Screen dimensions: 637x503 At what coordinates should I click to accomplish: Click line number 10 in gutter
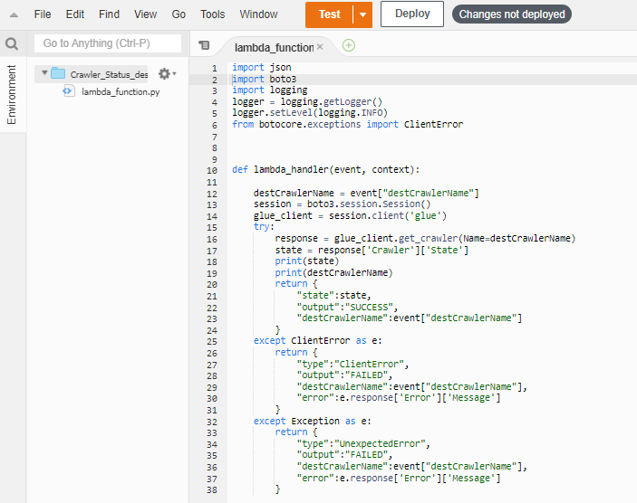coord(212,169)
